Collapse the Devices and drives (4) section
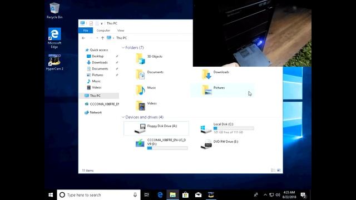This screenshot has width=356, height=200. coord(123,117)
